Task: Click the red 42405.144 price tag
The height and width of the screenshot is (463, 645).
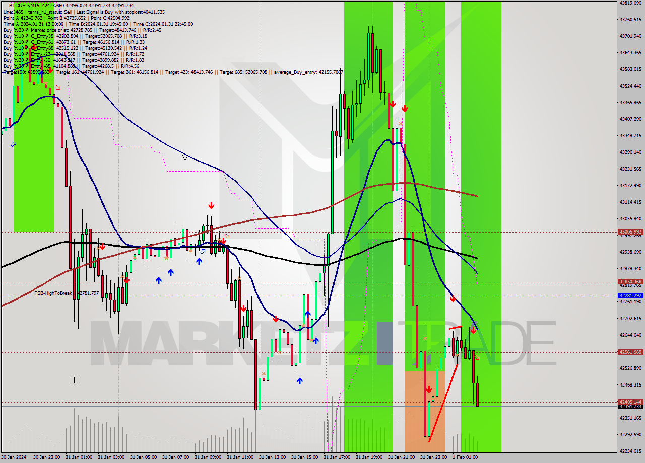Action: (x=630, y=402)
